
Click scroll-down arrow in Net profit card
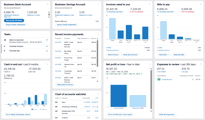coord(151,111)
